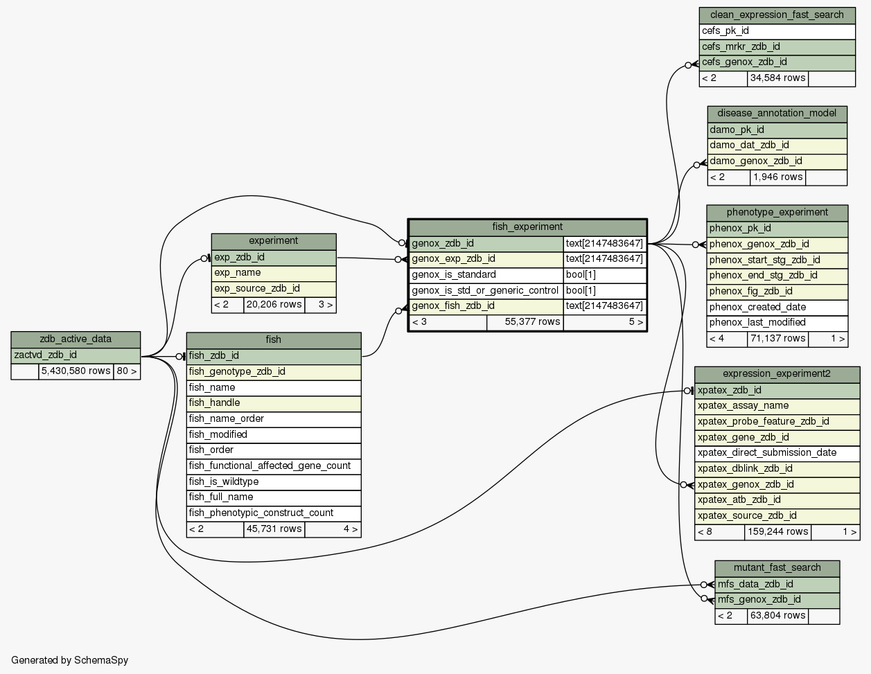Open the experiment table header
This screenshot has width=871, height=674.
pyautogui.click(x=274, y=241)
